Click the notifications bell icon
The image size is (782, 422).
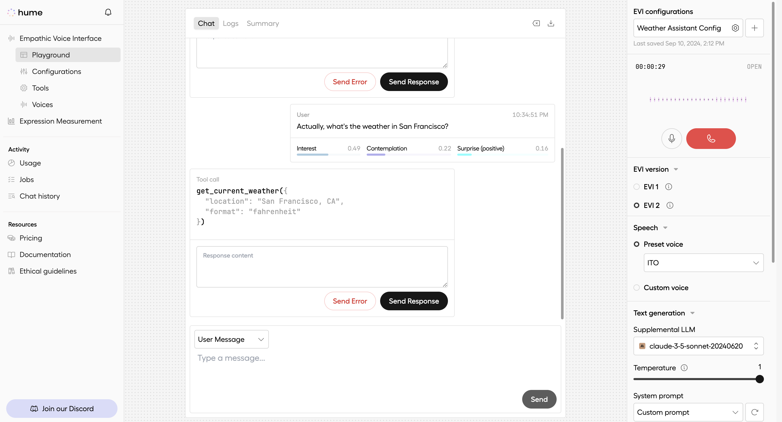click(x=108, y=12)
